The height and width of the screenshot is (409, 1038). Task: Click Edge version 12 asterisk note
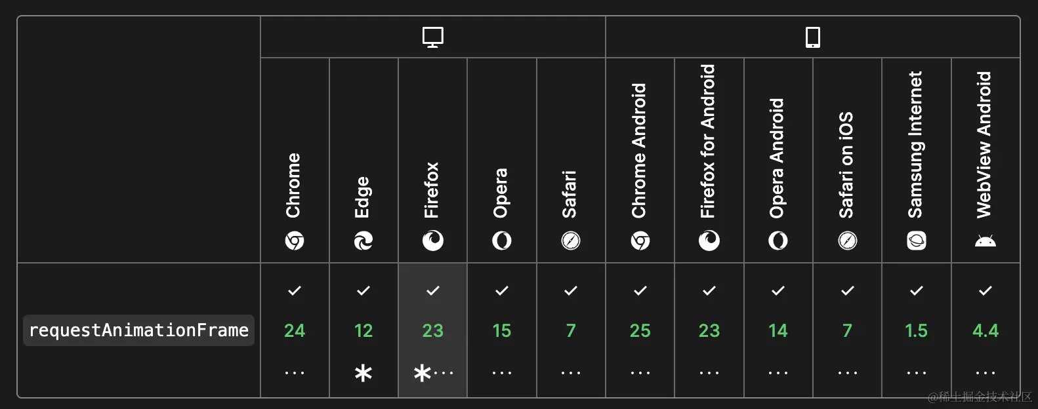pos(363,374)
